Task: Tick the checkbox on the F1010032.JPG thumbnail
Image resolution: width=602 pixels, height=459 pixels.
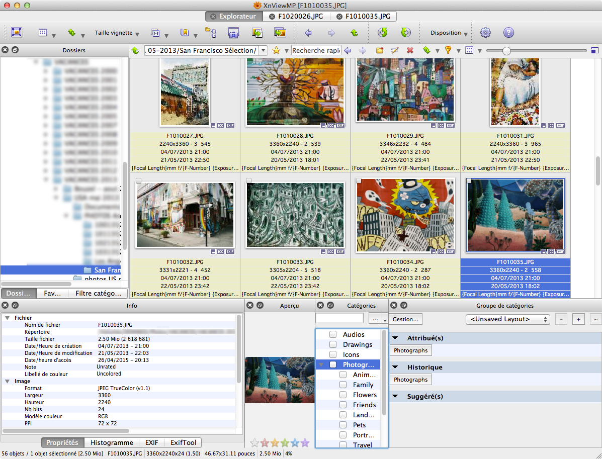Action: 139,181
